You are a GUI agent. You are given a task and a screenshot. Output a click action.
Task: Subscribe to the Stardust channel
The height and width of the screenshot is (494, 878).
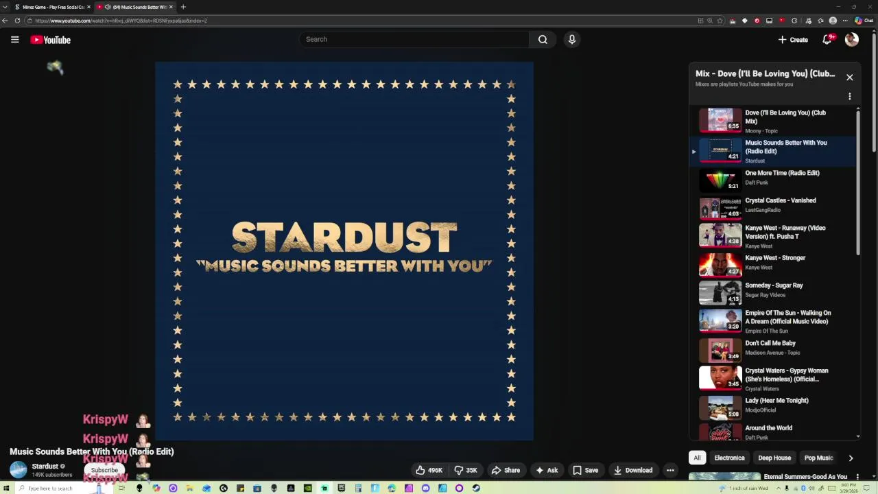tap(104, 470)
